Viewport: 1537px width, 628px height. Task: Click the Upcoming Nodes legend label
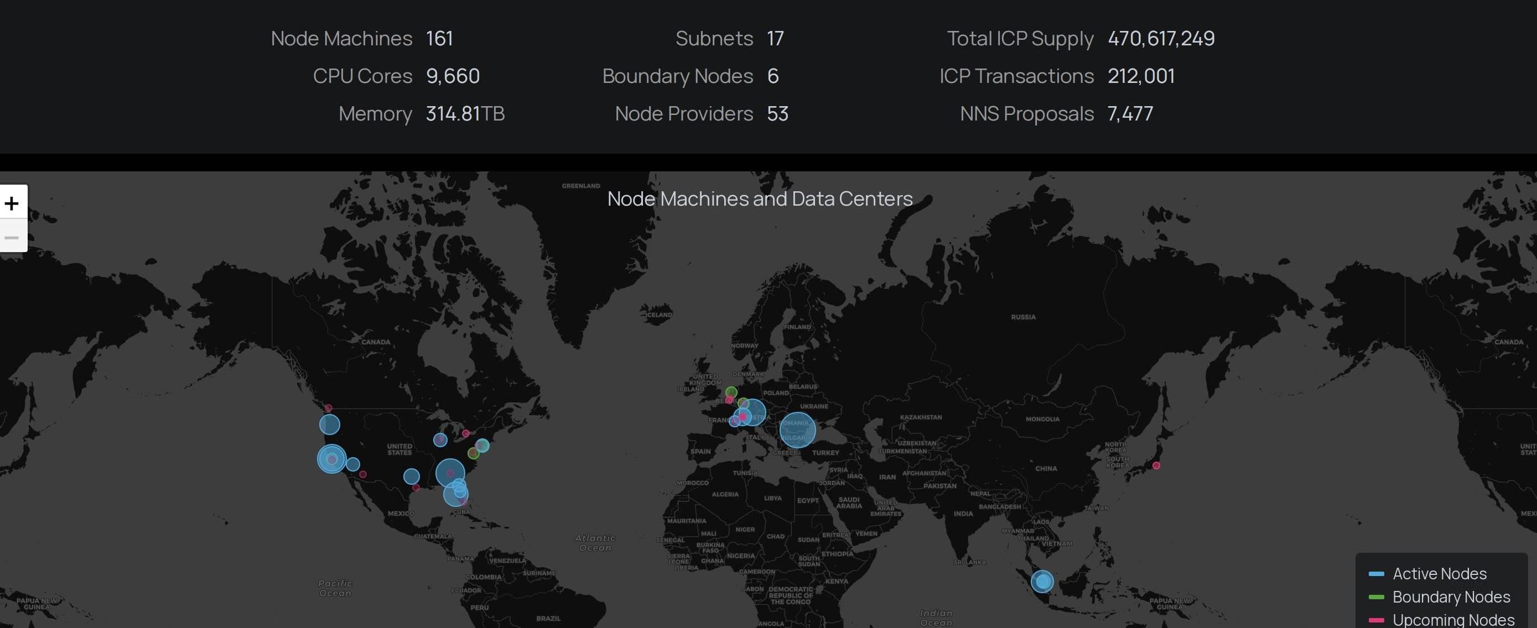pyautogui.click(x=1453, y=620)
